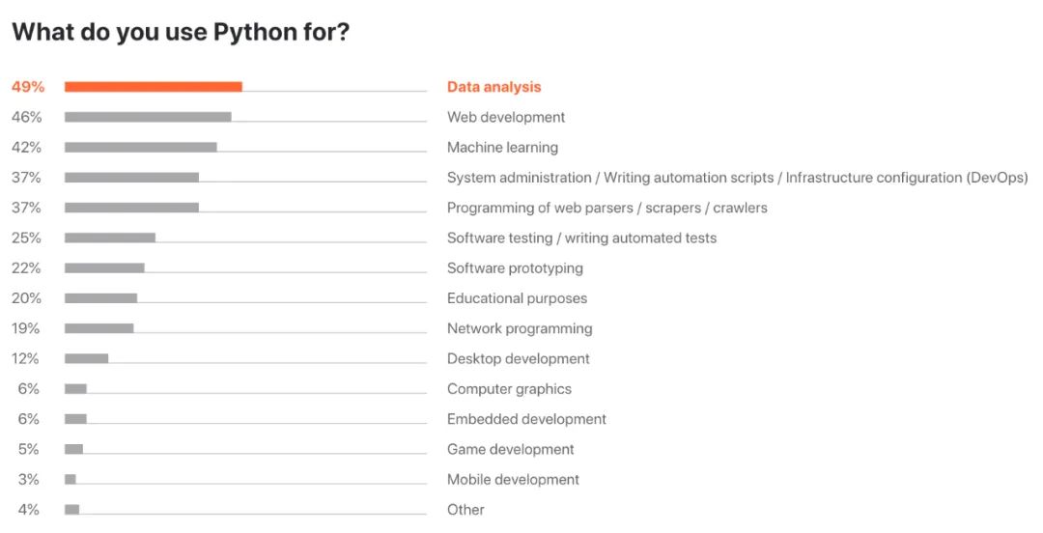Click the "Data analysis" label

493,87
